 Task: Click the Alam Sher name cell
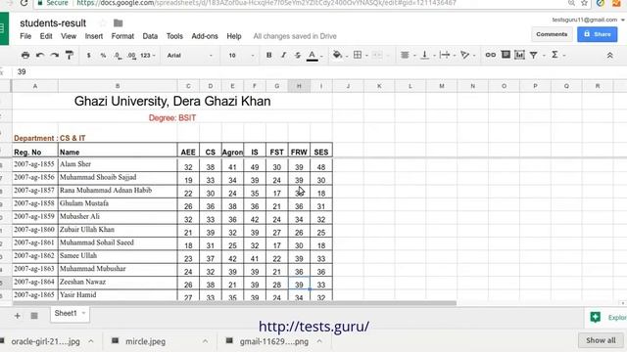[x=118, y=165]
